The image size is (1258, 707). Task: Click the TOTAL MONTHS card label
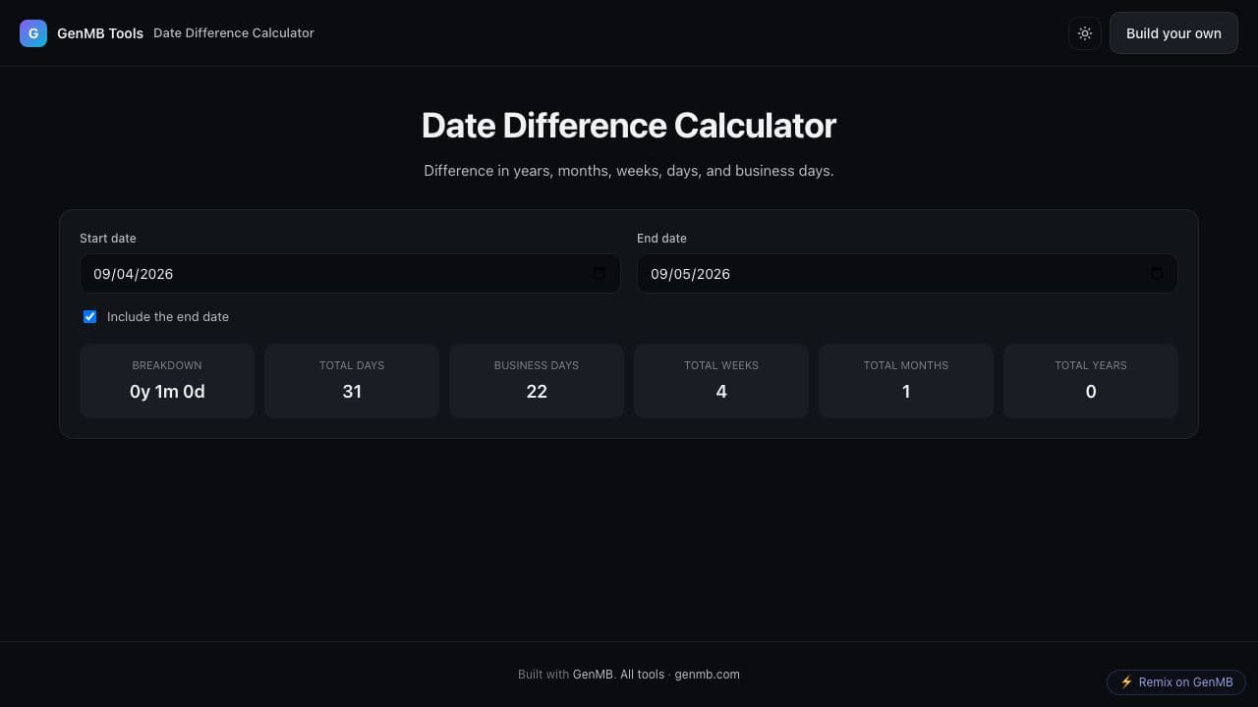pos(906,365)
